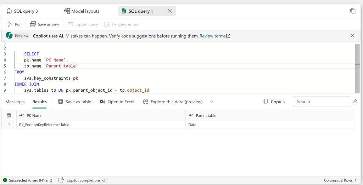Switch to the Model layouts tab
This screenshot has height=185, width=363.
pos(82,11)
